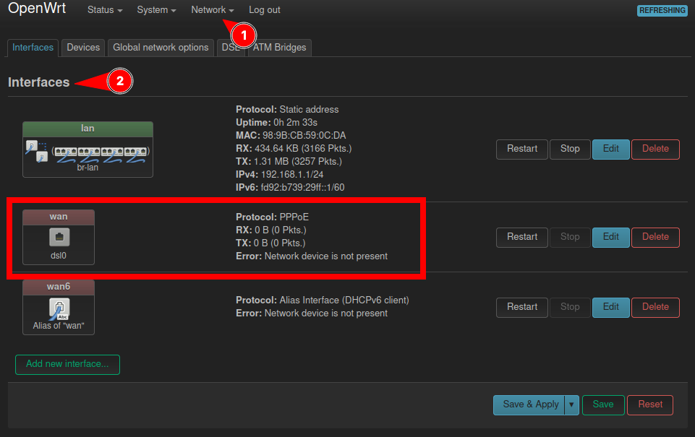Viewport: 695px width, 437px height.
Task: Disable wan6 by clicking its Stop button
Action: [569, 307]
